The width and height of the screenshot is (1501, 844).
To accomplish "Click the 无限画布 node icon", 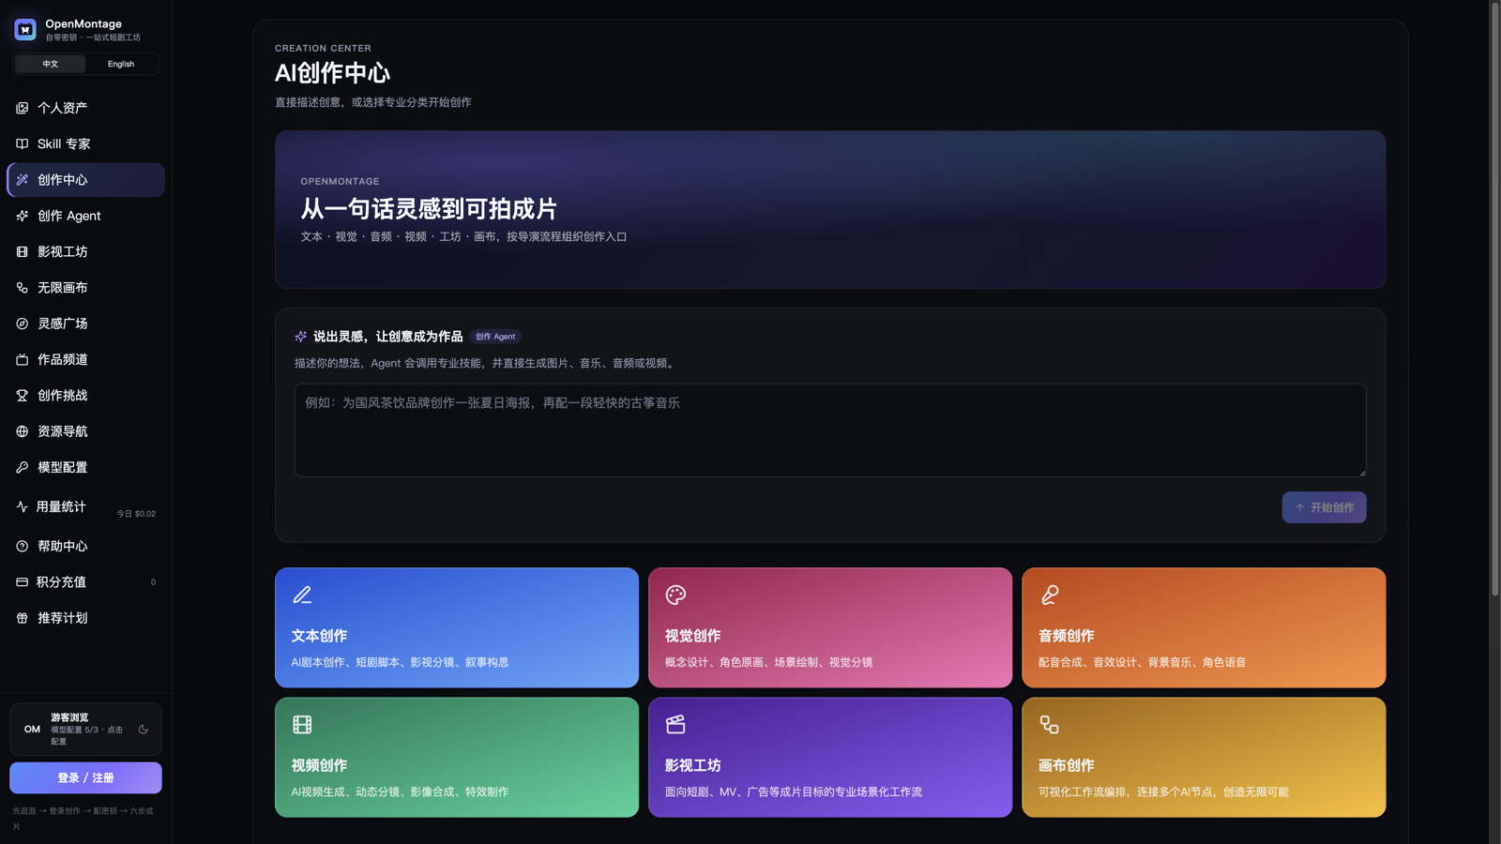I will click(x=22, y=288).
